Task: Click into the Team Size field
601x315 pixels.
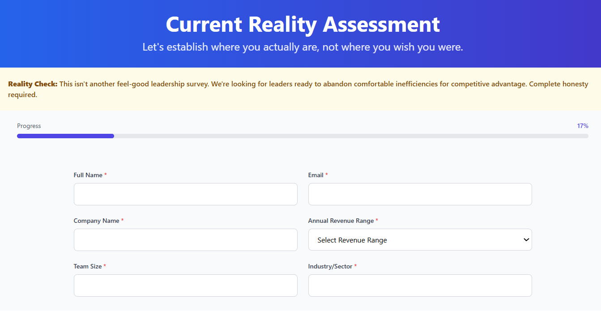Action: [x=185, y=285]
